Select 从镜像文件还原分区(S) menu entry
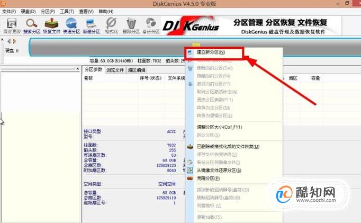 pos(219,171)
